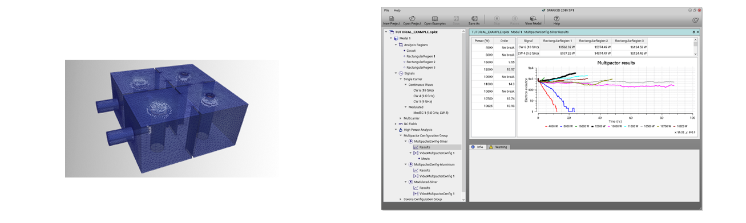Screen dimensions: 746x223
Task: Select Results under MultipactorConfig-Aluminium
Action: coord(425,170)
